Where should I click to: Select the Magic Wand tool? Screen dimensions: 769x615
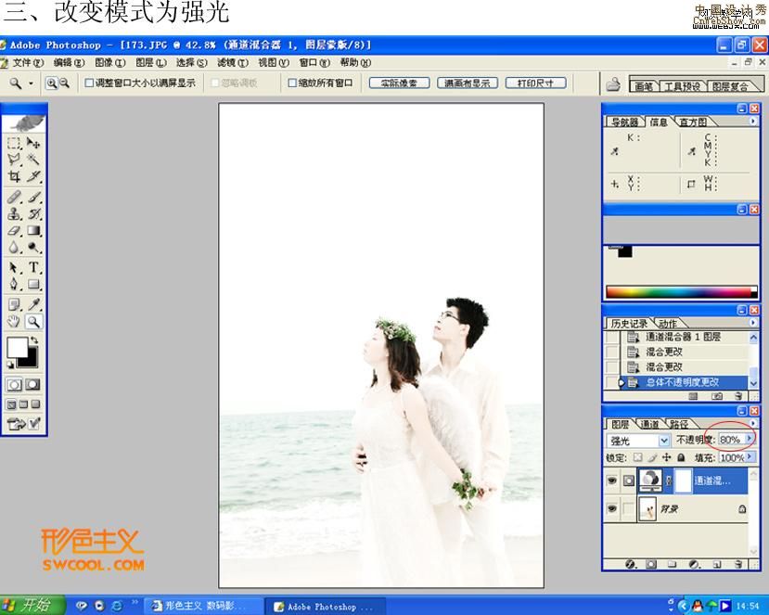(x=34, y=160)
